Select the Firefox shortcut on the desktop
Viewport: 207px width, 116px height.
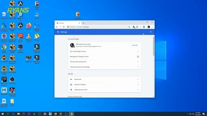(x=29, y=26)
